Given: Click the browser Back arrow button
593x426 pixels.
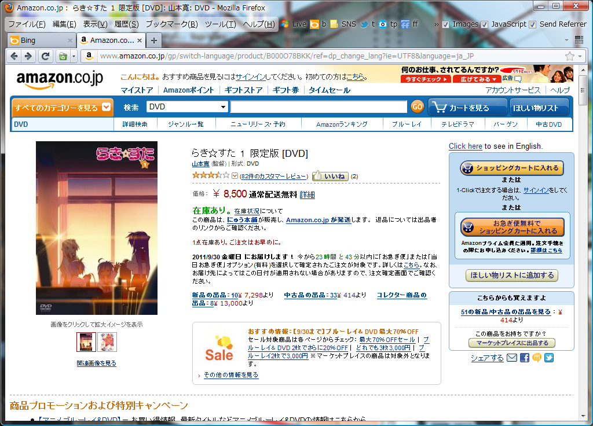Looking at the screenshot, I should [x=14, y=56].
